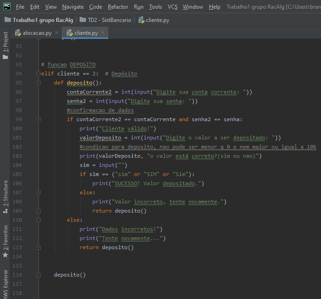321x299 pixels.
Task: Collapse the else block at line 107
Action: pos(38,192)
